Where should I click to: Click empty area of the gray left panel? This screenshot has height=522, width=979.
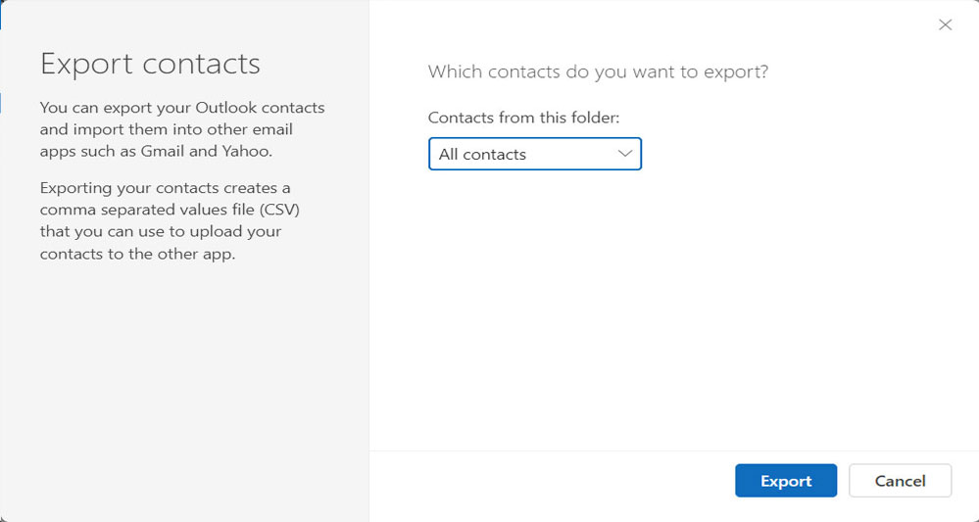[x=184, y=392]
